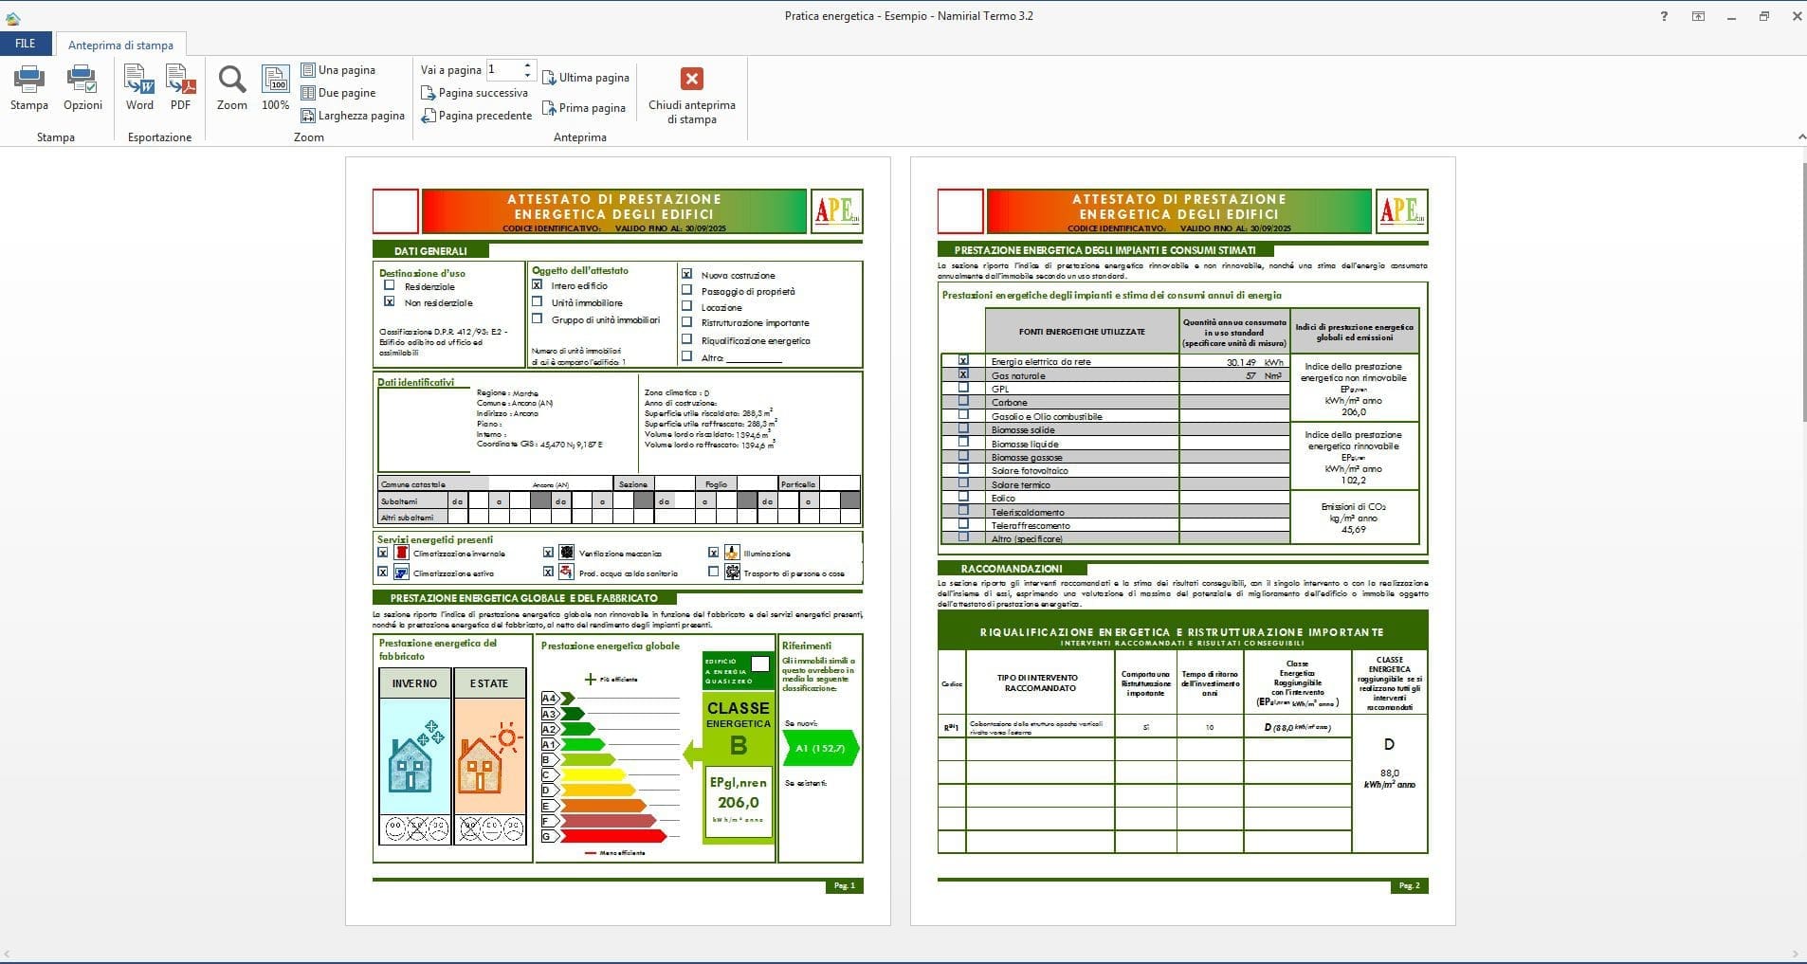Jump to Prima pagina
The width and height of the screenshot is (1807, 964).
pyautogui.click(x=584, y=108)
